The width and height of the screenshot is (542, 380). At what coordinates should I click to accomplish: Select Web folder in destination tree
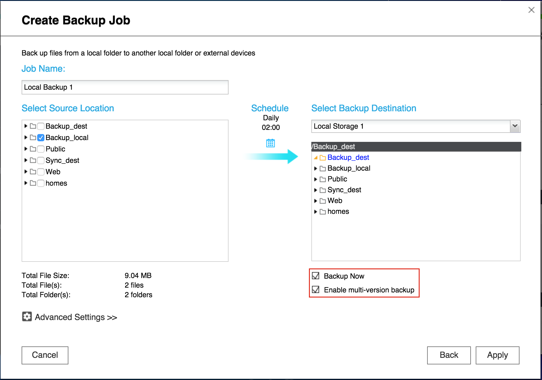335,201
